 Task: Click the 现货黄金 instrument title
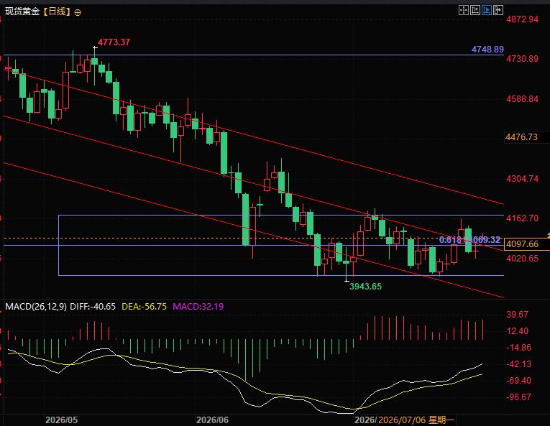(x=22, y=11)
